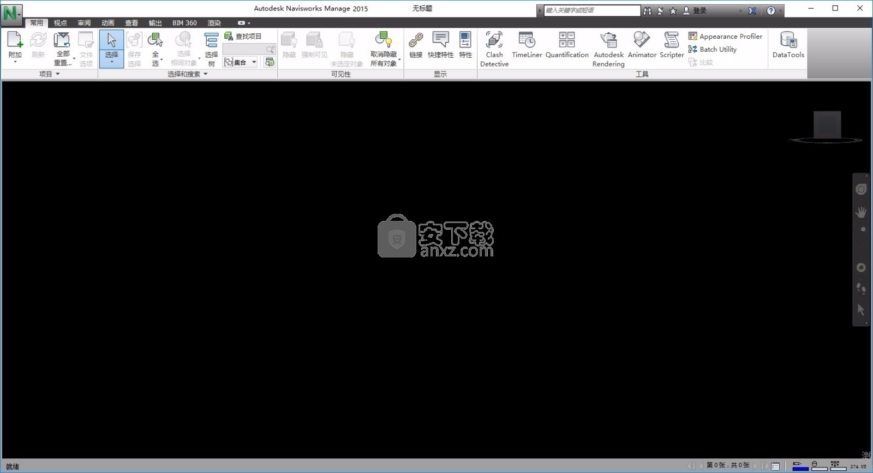The image size is (873, 473).
Task: Click the Favorites star icon
Action: (x=673, y=10)
